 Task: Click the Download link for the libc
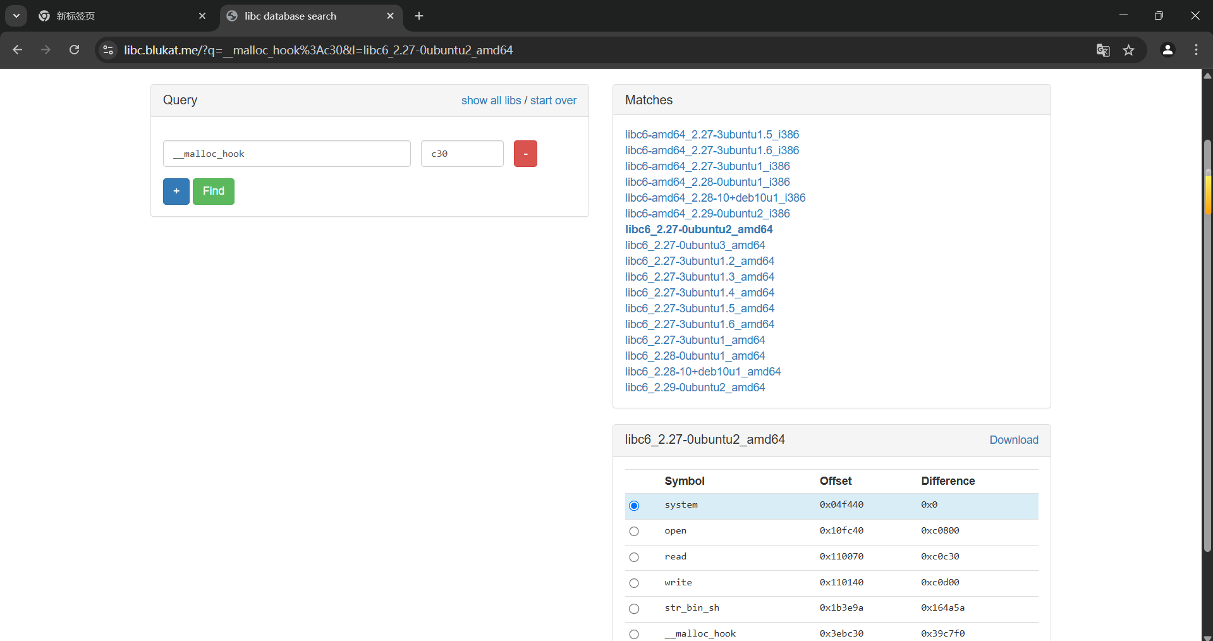[1014, 440]
